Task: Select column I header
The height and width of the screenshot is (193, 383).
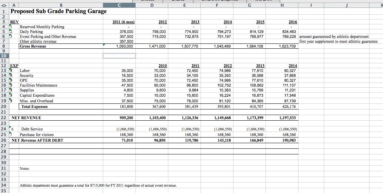Action: [x=311, y=5]
